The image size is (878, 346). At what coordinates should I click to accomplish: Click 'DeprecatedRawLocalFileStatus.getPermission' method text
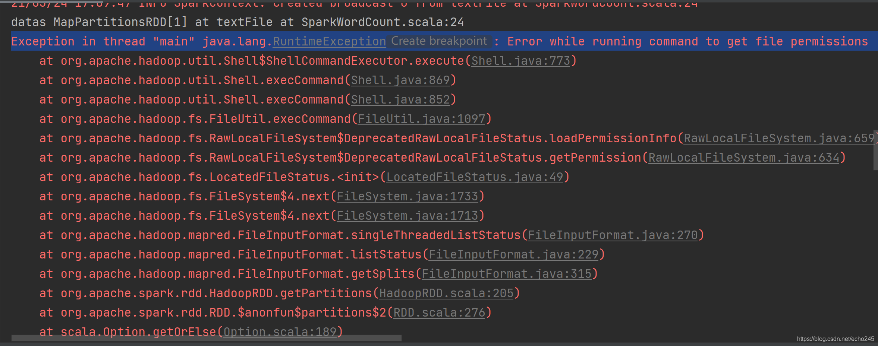493,158
